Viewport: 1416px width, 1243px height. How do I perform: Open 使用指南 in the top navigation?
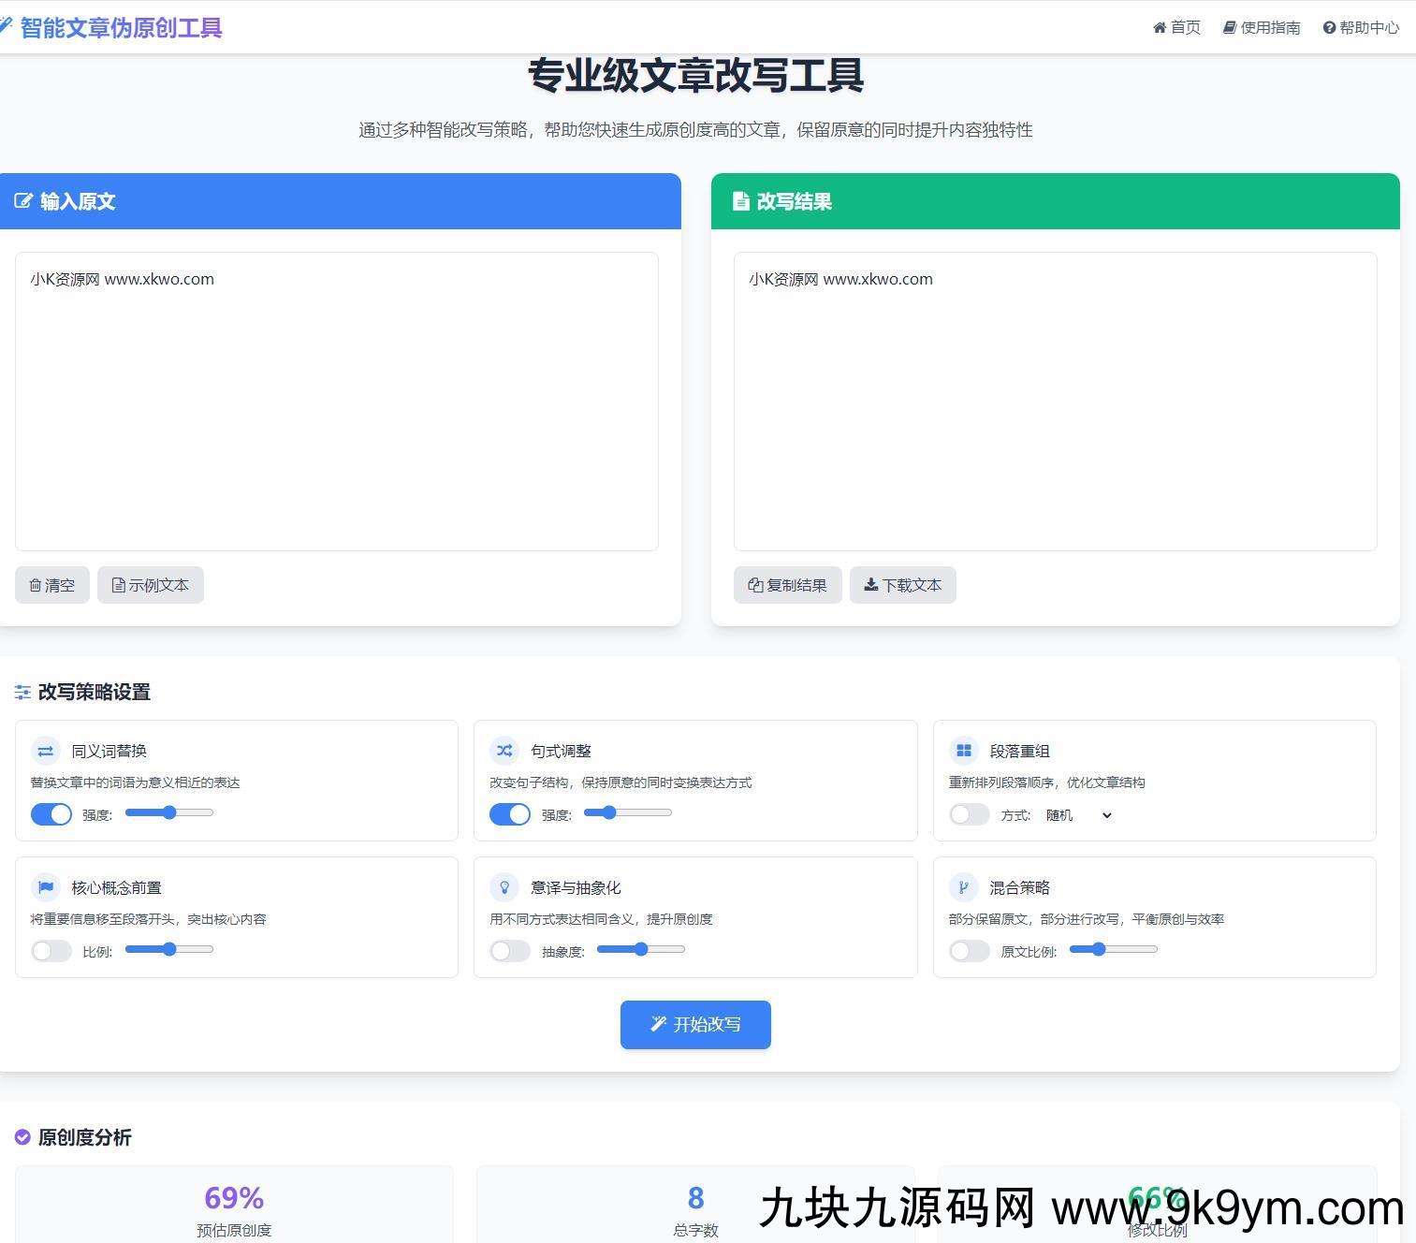coord(1261,27)
